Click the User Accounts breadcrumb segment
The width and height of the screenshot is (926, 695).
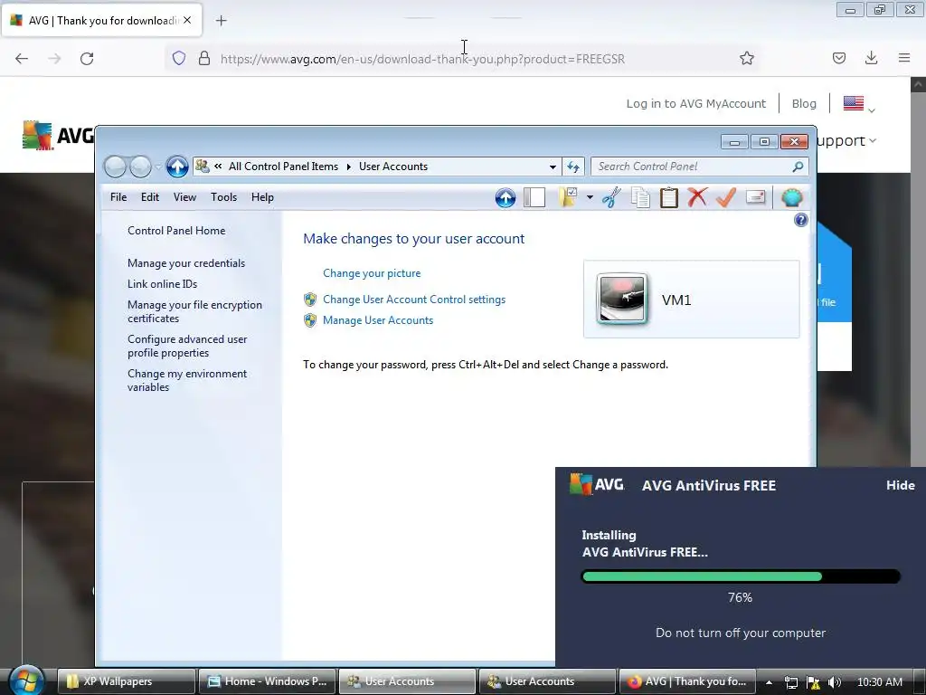pos(393,167)
